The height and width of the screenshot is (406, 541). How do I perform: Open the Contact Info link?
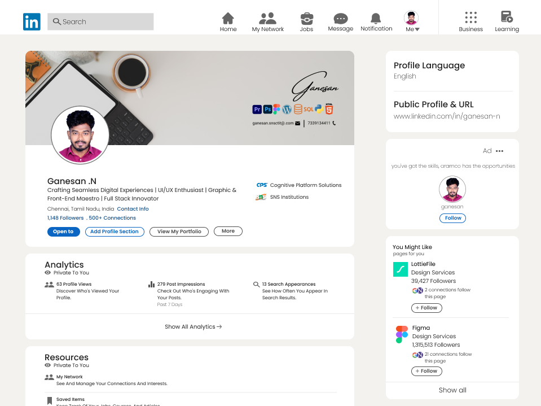(x=133, y=208)
